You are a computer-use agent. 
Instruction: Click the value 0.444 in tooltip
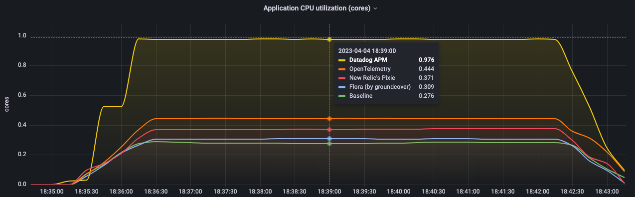click(426, 69)
